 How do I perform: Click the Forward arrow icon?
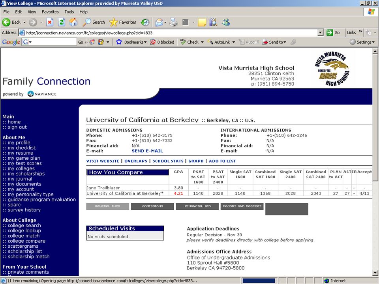coord(33,22)
